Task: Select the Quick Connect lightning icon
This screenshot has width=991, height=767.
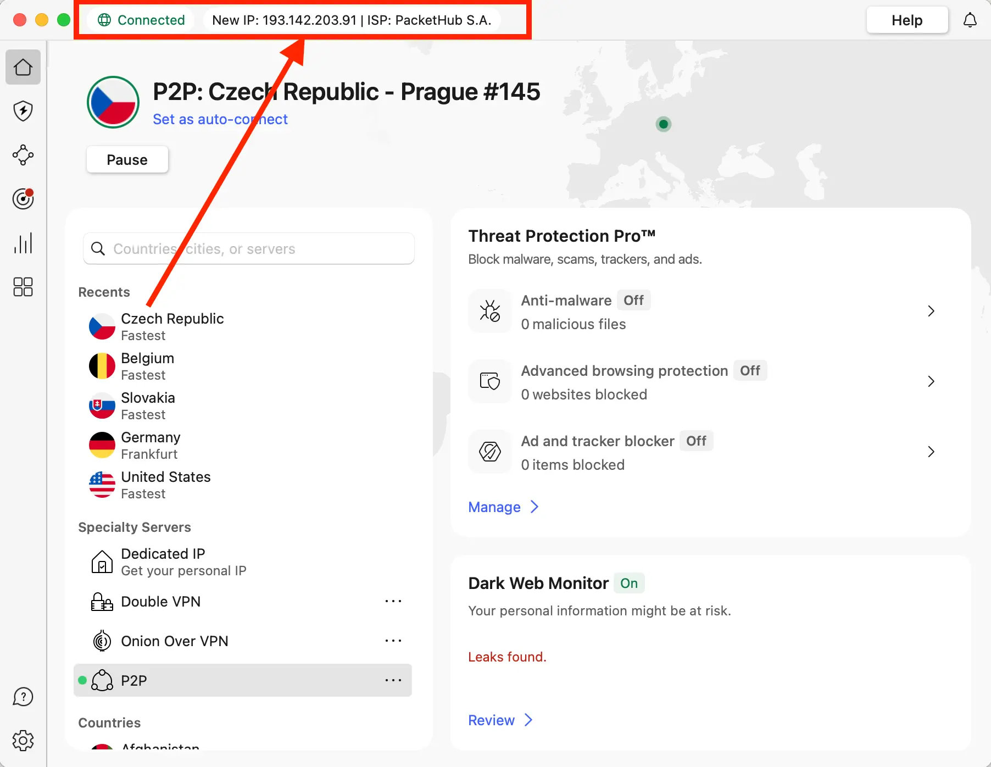Action: coord(23,111)
